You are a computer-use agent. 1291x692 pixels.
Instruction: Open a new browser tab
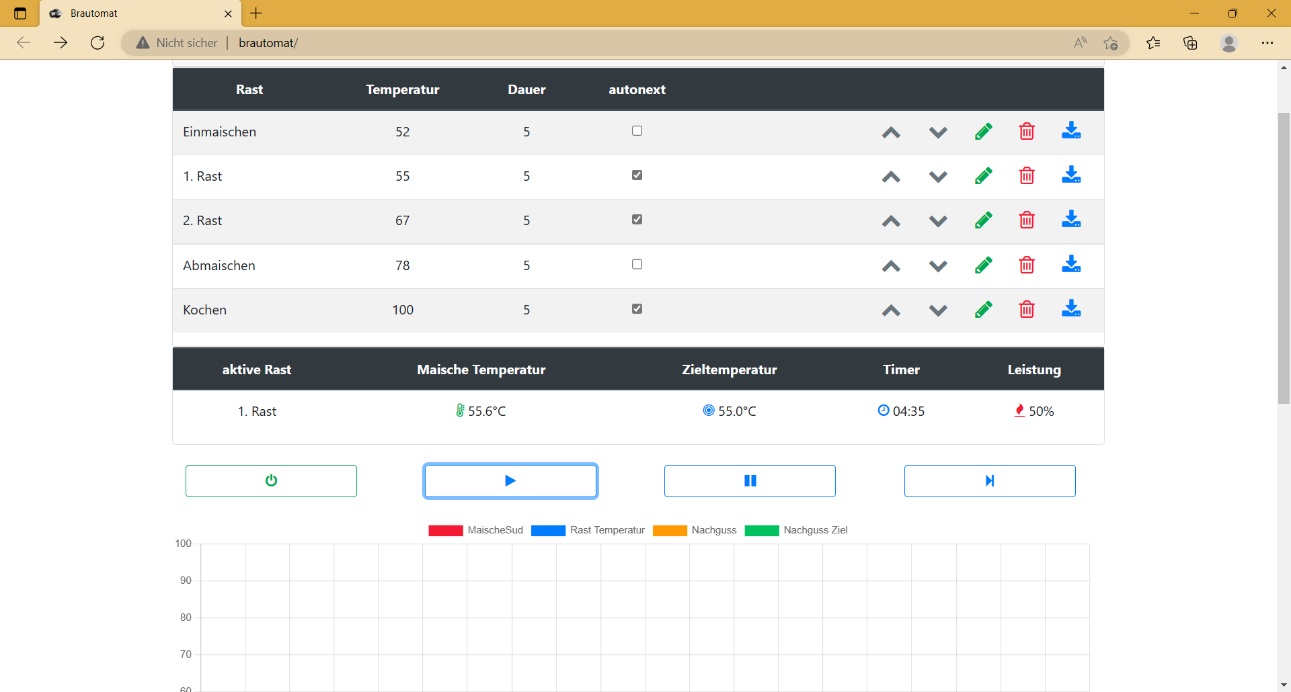[x=256, y=13]
